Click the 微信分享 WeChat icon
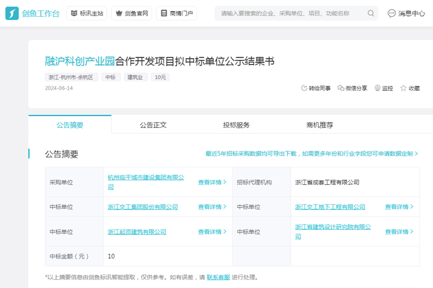The width and height of the screenshot is (433, 288). 341,88
